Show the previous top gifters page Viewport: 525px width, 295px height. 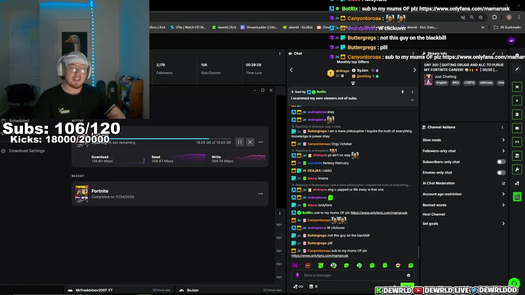tap(291, 70)
